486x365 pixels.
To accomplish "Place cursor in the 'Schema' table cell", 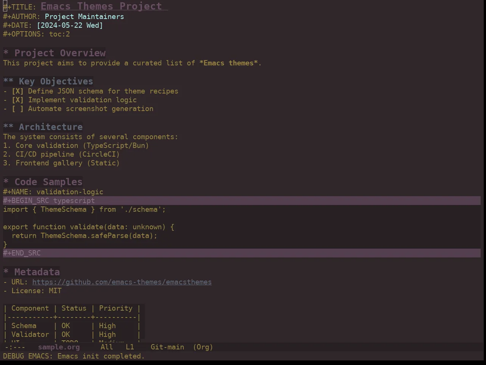I will coord(24,326).
